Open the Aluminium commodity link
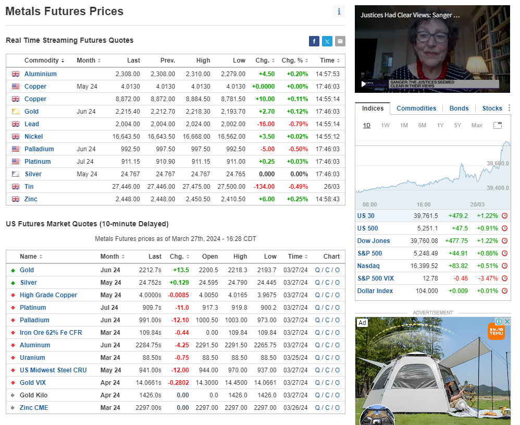This screenshot has height=425, width=520. tap(41, 74)
